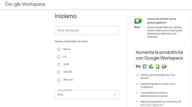Viewport: 192px width, 107px height.
Task: Click the Gmail icon in product row
Action: [138, 66]
